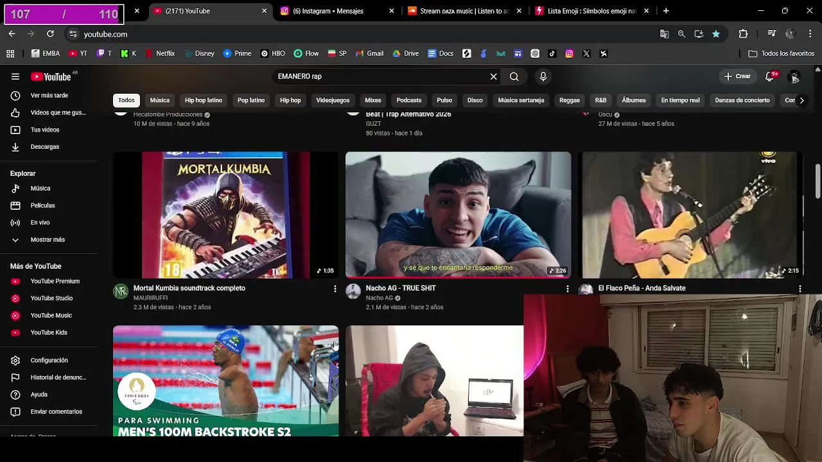Screen dimensions: 822x462
Task: Open the HBO bookmark
Action: 272,54
